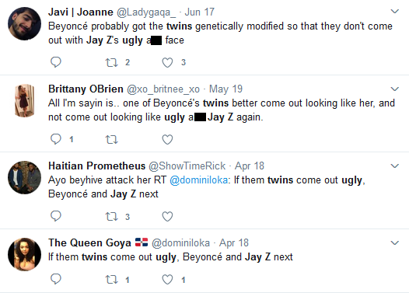Retweet Haitian Prometheus's tweet

tap(112, 216)
